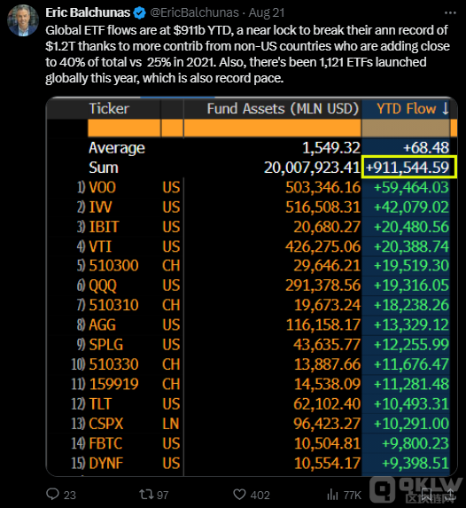Click the Average flow value +68.48
This screenshot has height=508, width=466.
coord(426,148)
